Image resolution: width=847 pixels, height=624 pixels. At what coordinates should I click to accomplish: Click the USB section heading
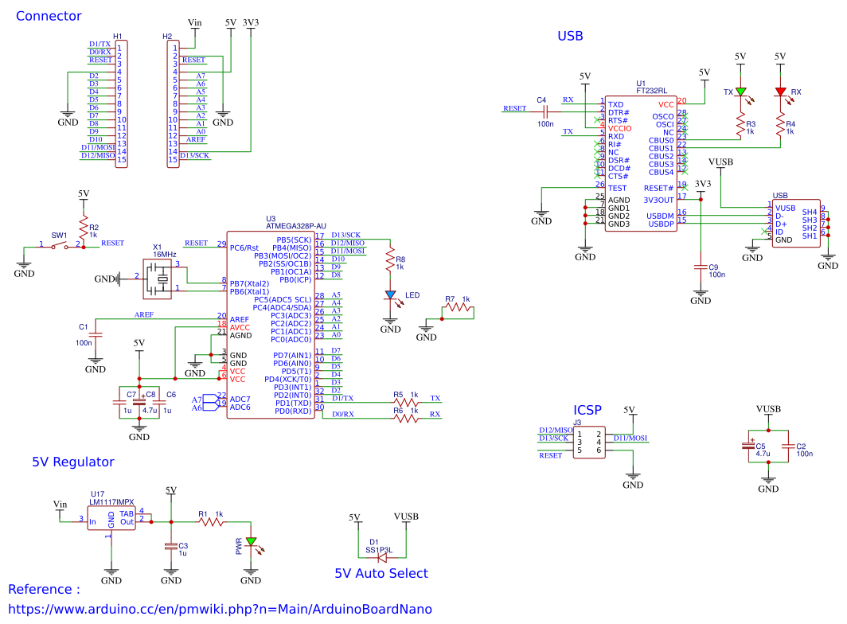570,36
